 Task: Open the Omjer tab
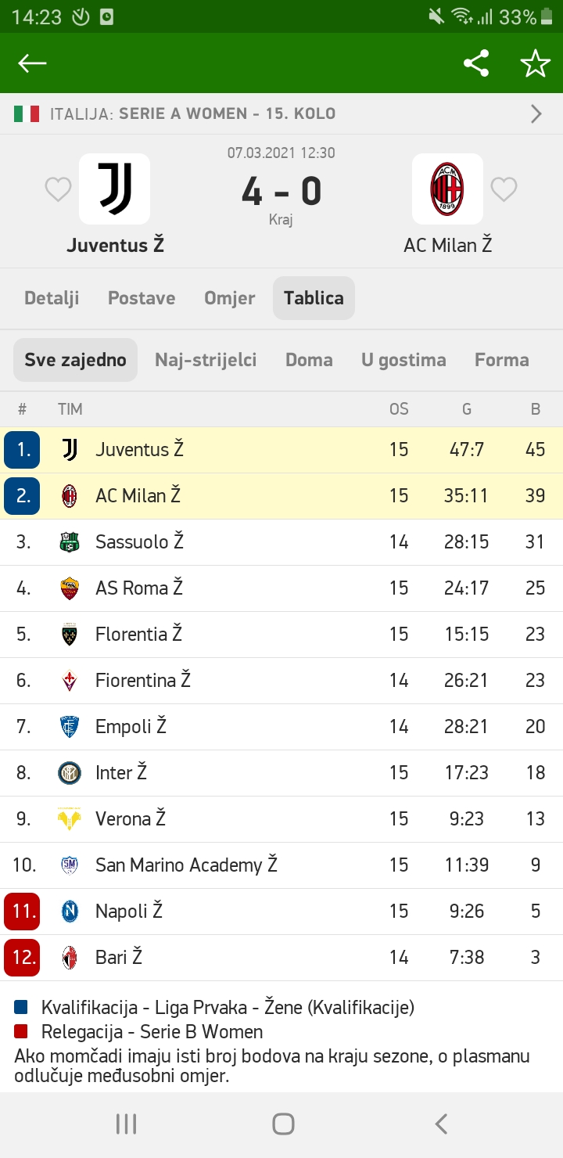[230, 298]
